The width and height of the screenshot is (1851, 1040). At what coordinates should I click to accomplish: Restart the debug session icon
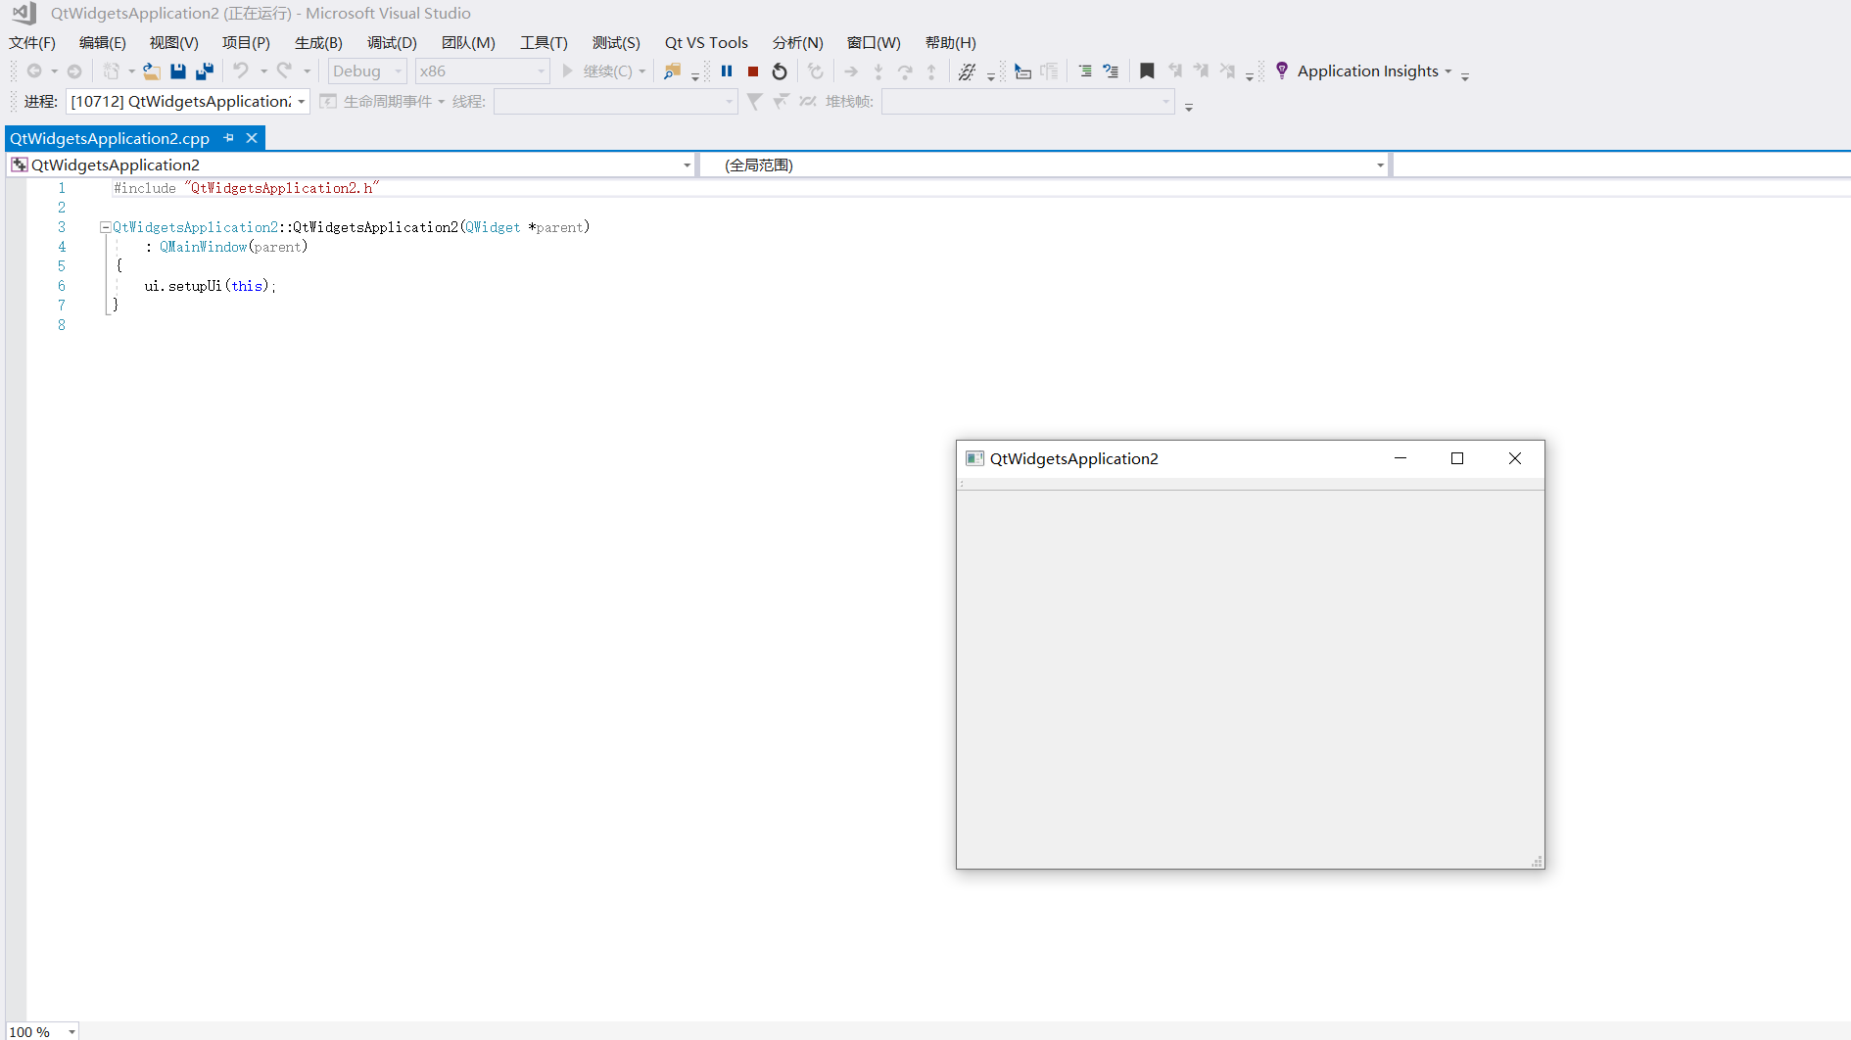click(x=780, y=71)
